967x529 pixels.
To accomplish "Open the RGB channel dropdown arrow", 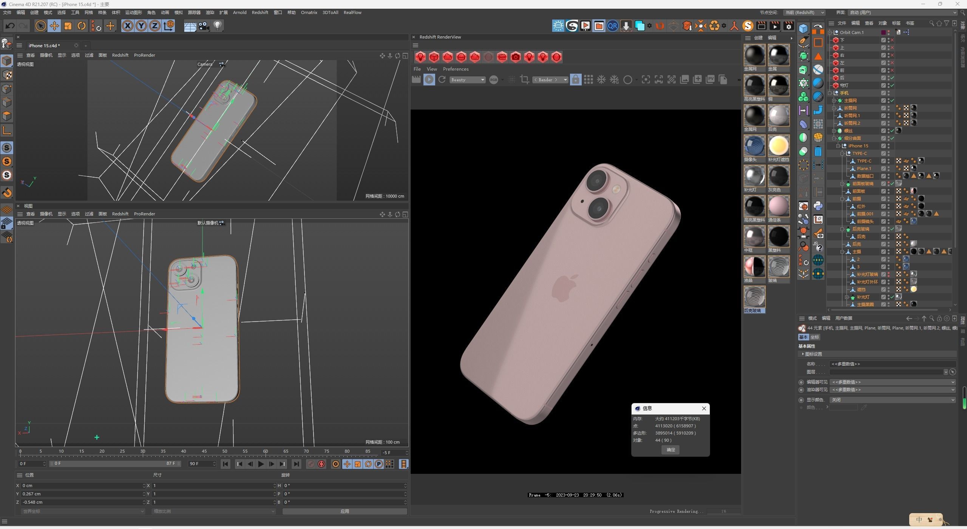I will click(x=502, y=80).
